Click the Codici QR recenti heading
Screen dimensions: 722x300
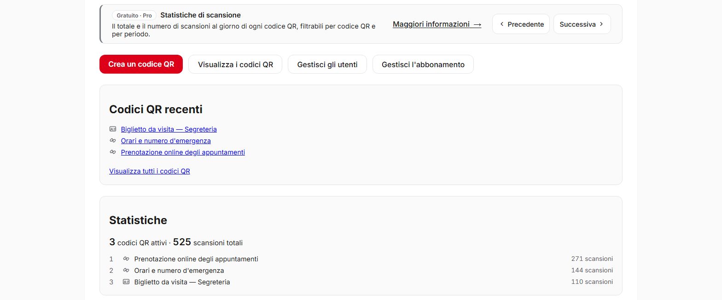(x=156, y=110)
